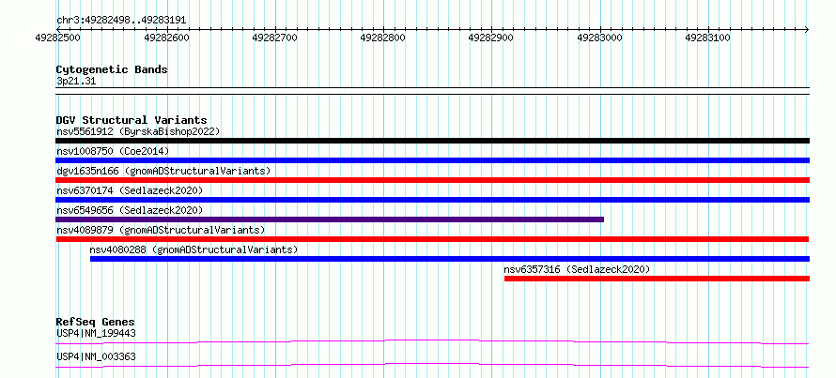Click the 3p21.31 cytogenetic band label
Viewport: 836px width, 378px height.
click(75, 81)
